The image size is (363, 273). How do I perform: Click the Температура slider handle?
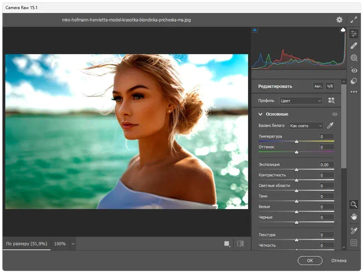pyautogui.click(x=296, y=141)
